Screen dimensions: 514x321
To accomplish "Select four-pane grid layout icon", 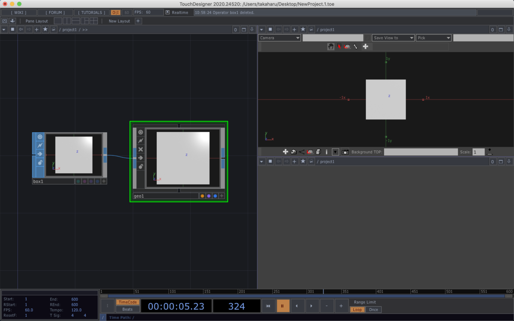I will click(94, 21).
